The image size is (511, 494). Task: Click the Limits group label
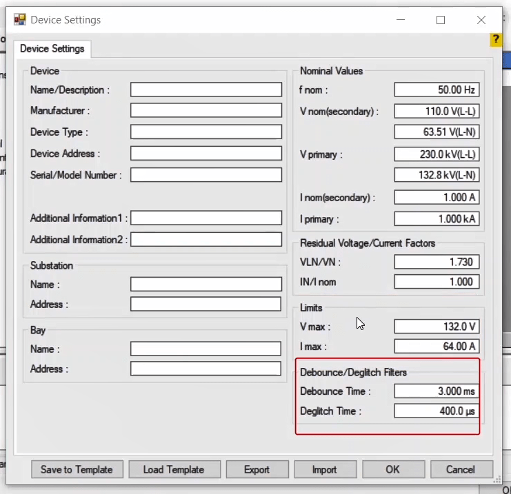[311, 308]
